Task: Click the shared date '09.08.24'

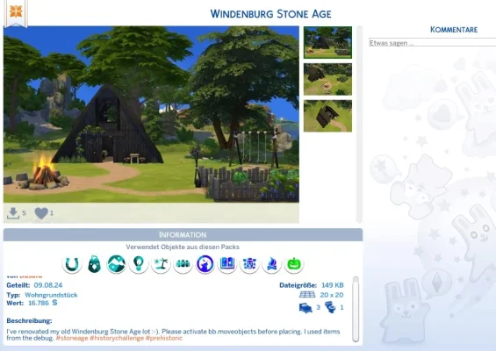Action: (x=48, y=285)
